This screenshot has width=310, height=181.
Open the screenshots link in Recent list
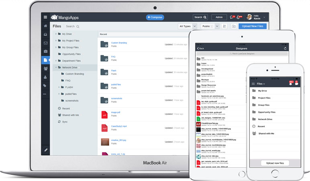116,98
